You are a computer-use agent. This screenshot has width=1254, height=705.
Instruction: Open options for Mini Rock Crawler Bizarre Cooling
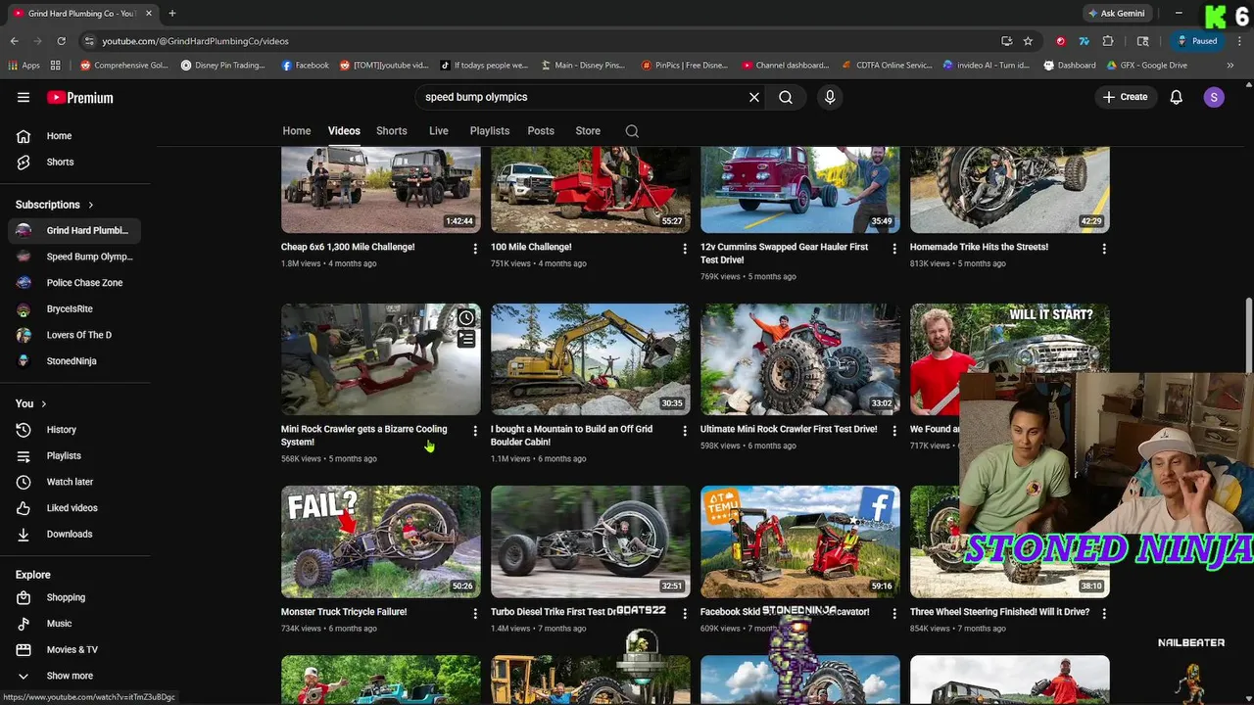point(475,431)
